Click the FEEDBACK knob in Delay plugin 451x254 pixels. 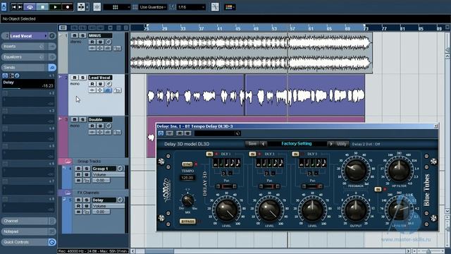[x=355, y=170]
